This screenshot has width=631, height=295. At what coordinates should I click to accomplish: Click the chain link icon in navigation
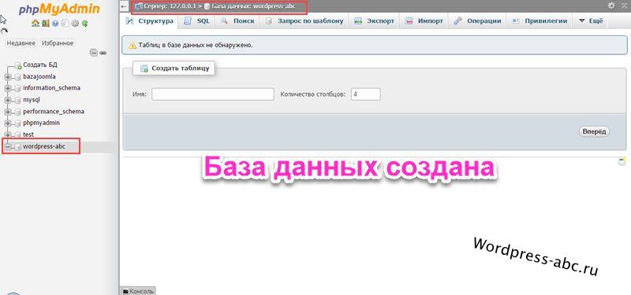(x=103, y=53)
